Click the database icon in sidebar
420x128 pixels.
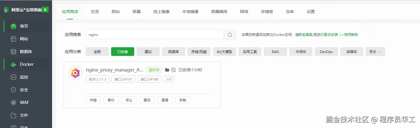coord(13,52)
